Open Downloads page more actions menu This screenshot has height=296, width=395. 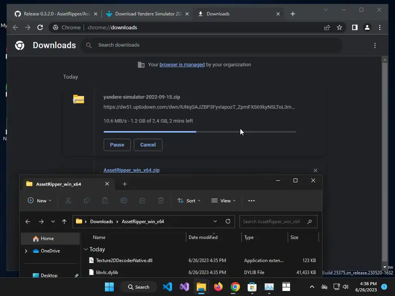(x=375, y=45)
